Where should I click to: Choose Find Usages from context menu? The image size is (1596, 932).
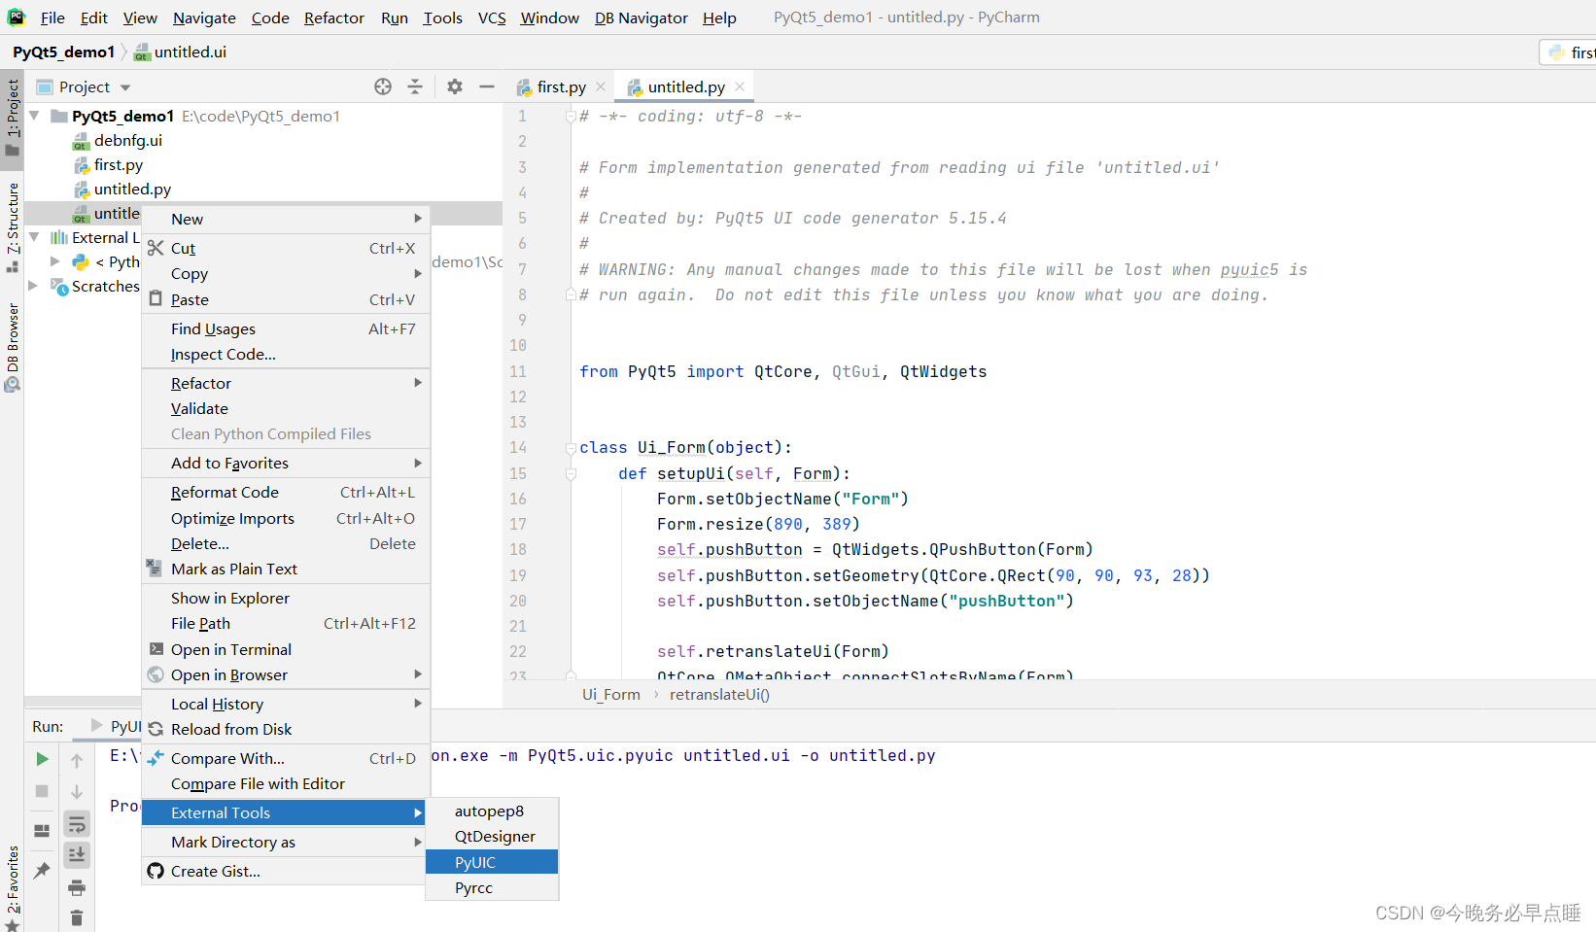tap(286, 328)
